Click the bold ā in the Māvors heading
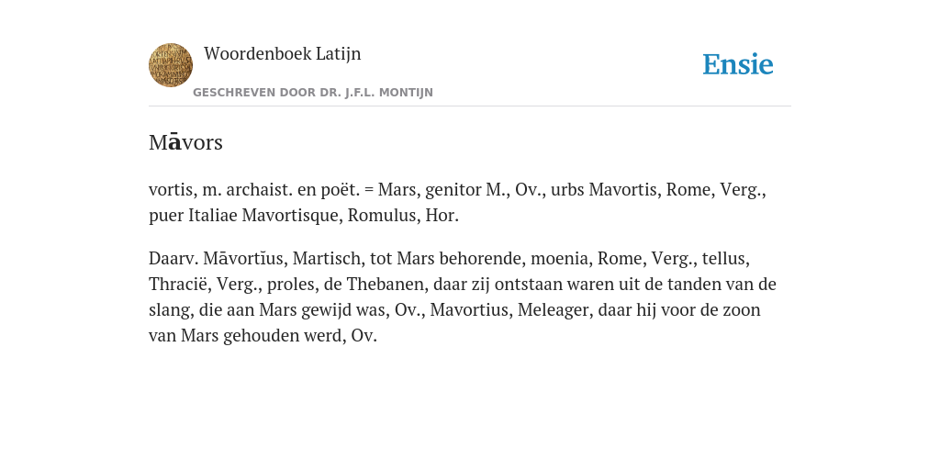This screenshot has width=940, height=470. (174, 143)
